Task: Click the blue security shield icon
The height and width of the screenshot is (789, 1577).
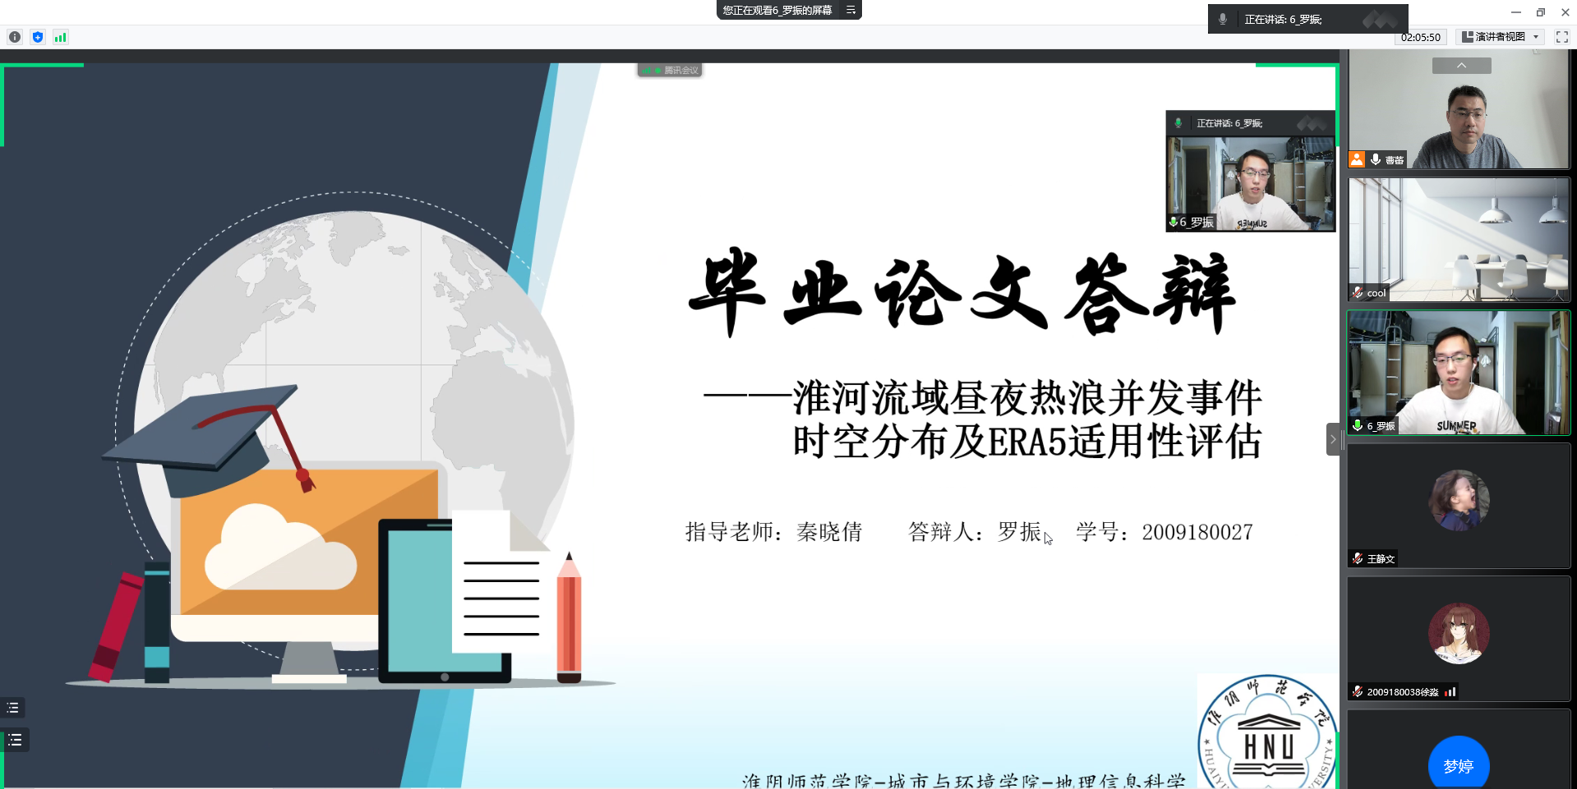Action: [38, 37]
